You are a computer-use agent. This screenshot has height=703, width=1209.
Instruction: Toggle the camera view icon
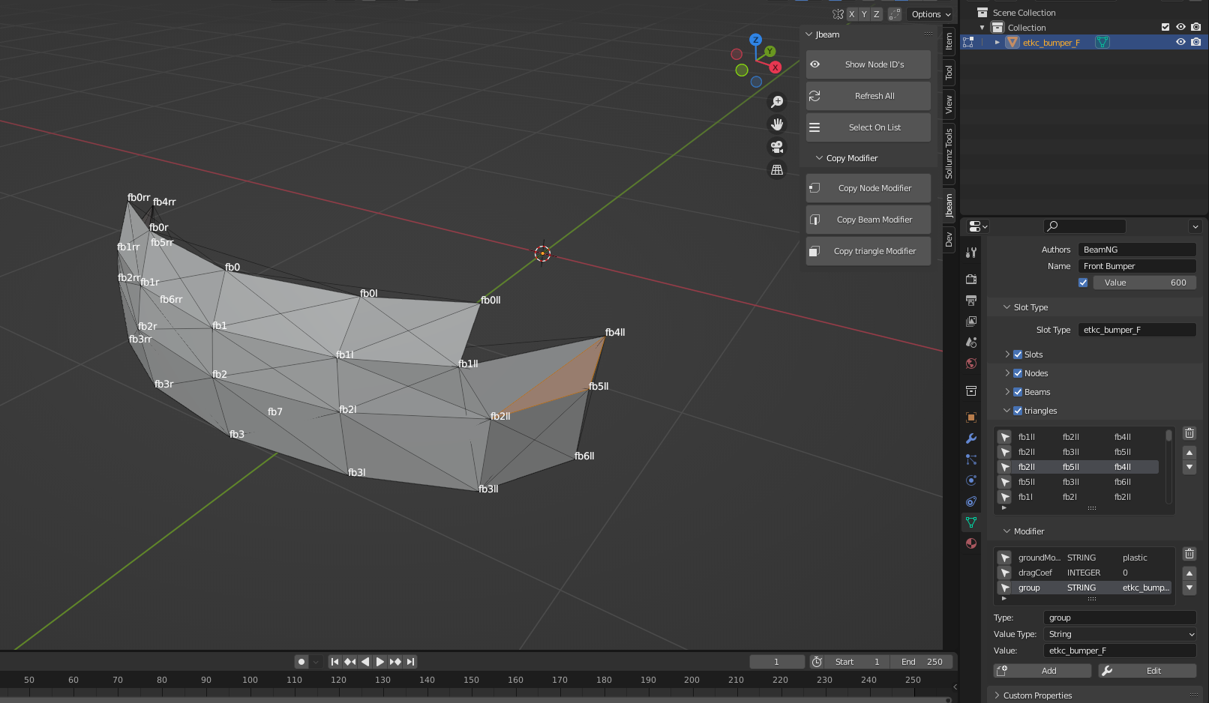777,147
